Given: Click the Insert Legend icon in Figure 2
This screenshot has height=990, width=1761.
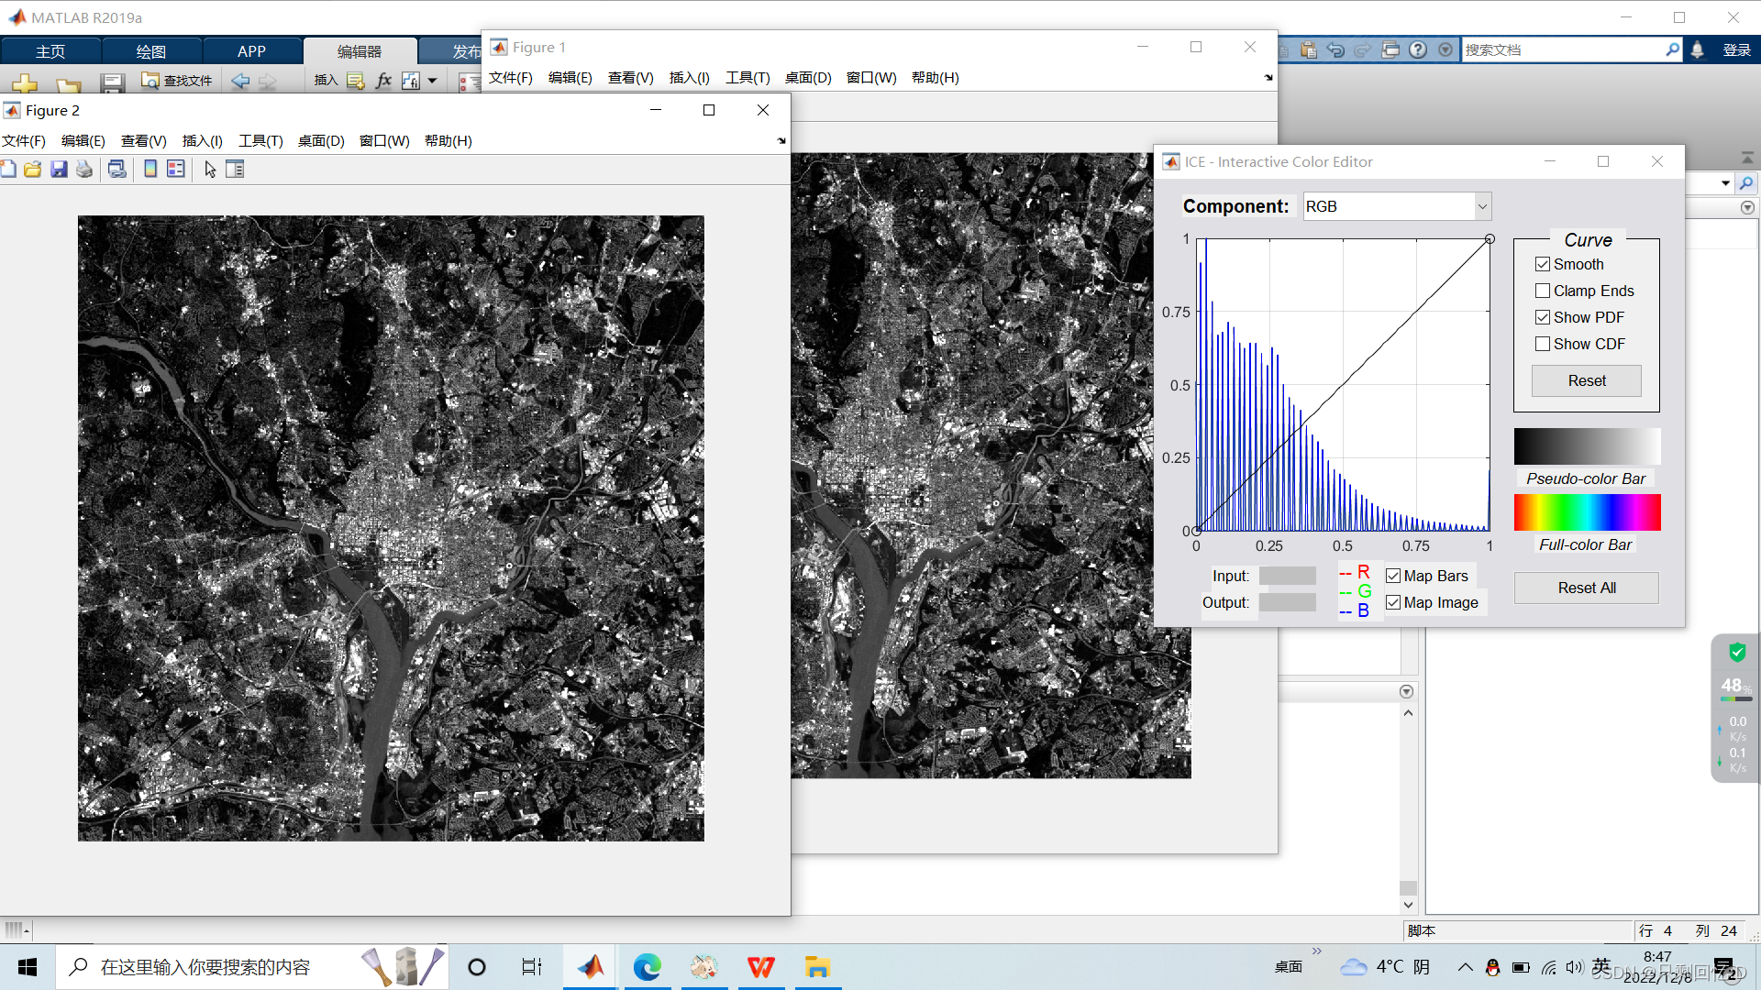Looking at the screenshot, I should tap(176, 170).
